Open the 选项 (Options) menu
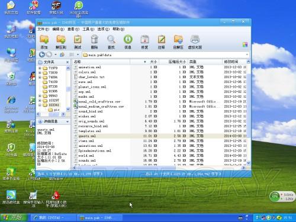Screen dimensions: 296x222 104,29
